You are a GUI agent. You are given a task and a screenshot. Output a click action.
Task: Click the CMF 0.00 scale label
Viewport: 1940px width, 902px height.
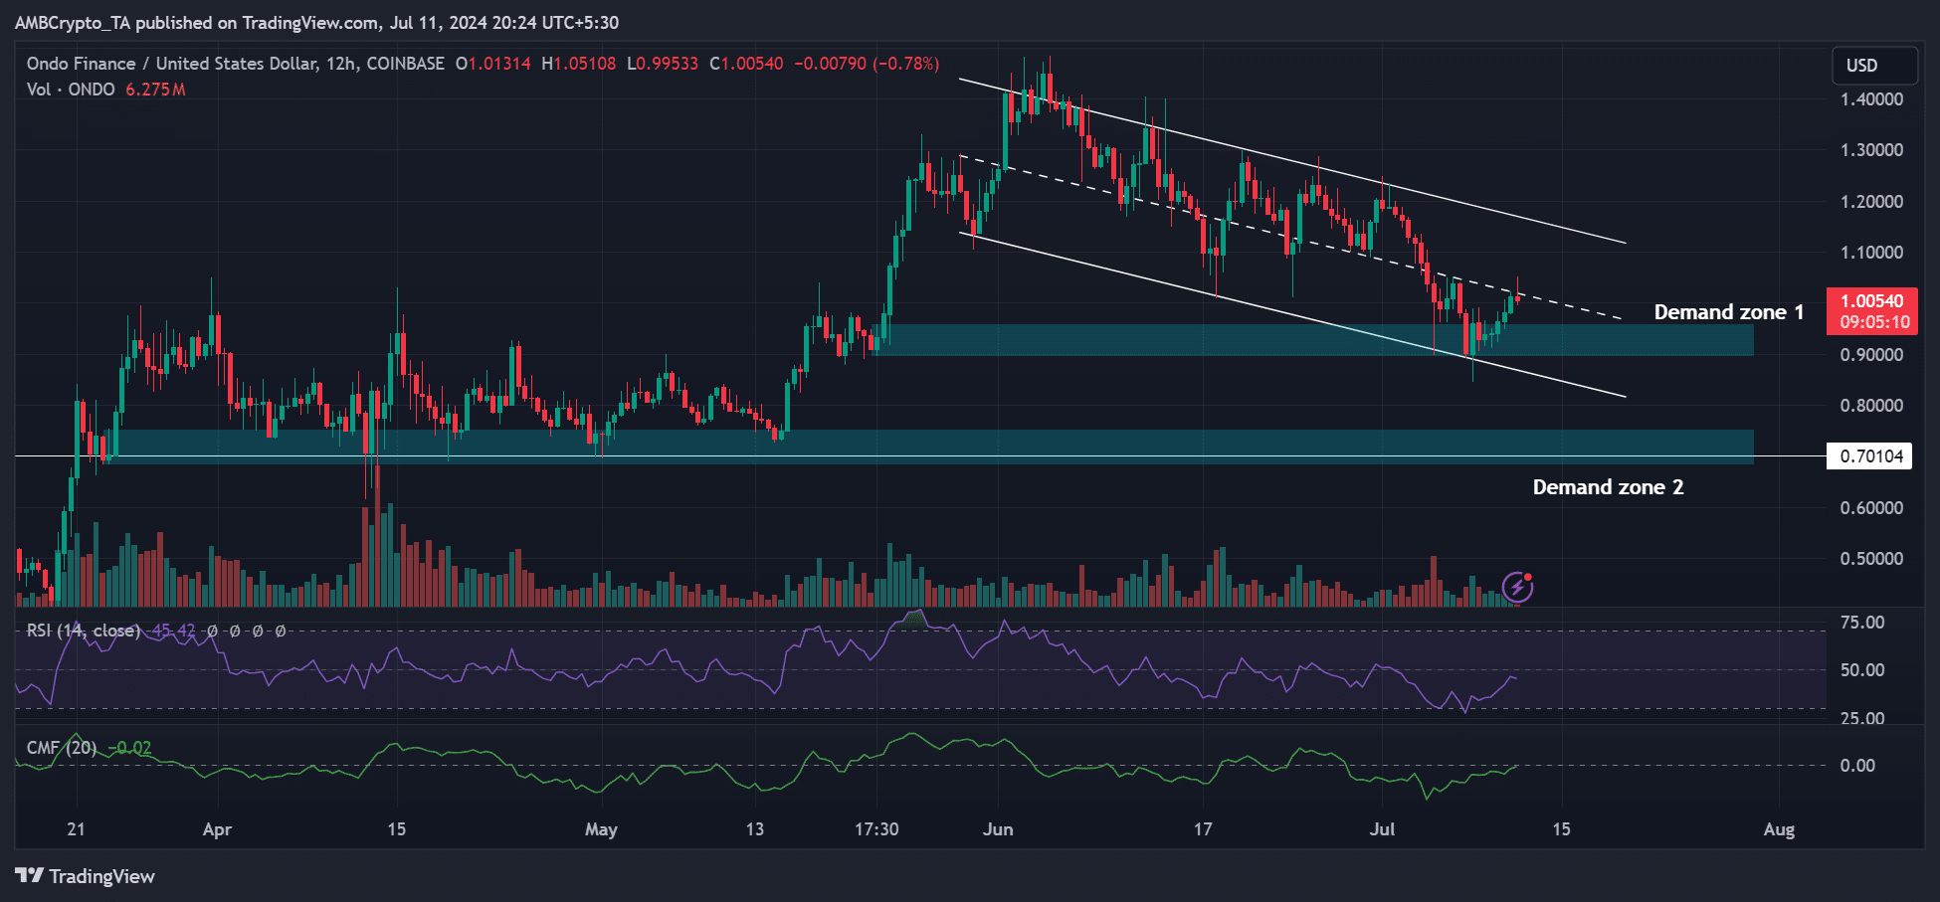click(x=1857, y=766)
